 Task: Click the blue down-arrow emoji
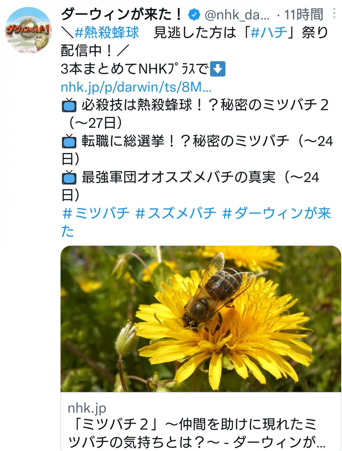pyautogui.click(x=218, y=69)
